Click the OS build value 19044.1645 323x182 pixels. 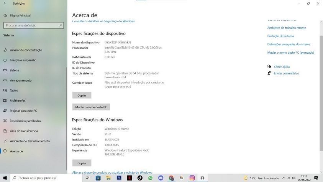click(x=111, y=145)
